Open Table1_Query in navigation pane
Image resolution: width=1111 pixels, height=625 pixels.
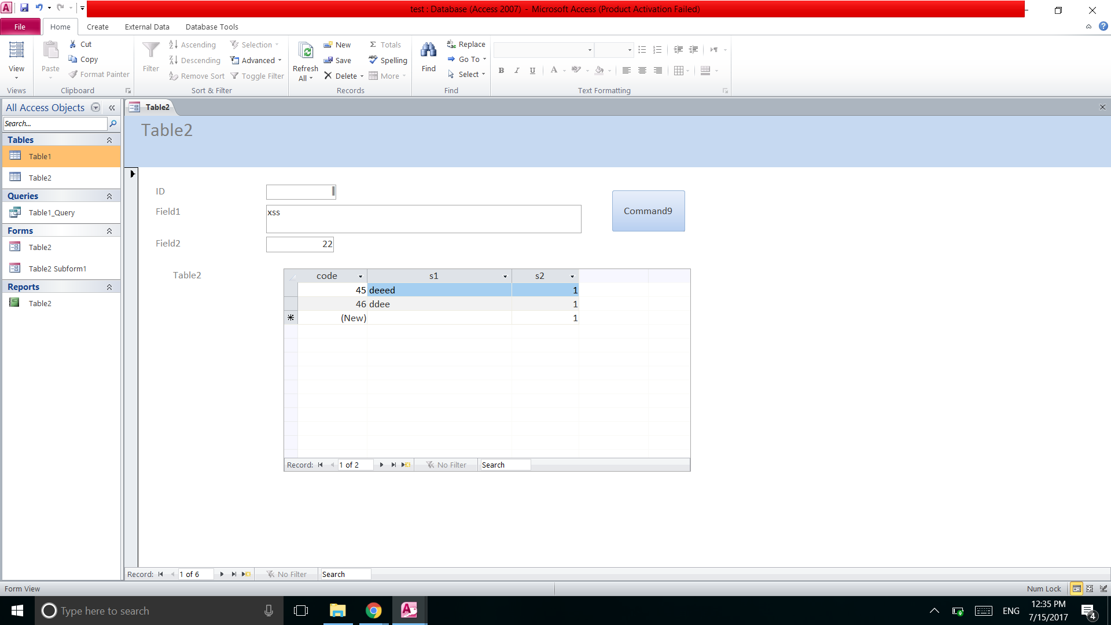tap(51, 212)
